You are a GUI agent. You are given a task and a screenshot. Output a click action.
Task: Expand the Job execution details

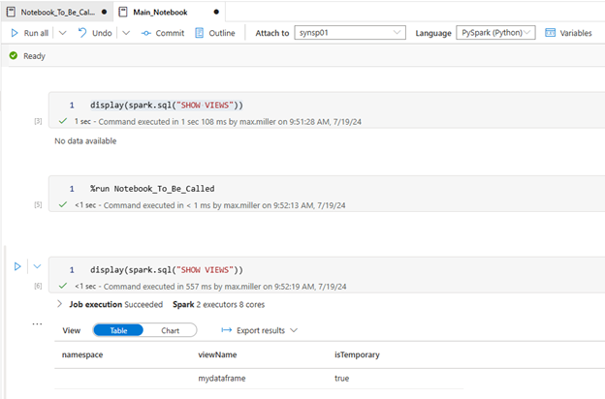tap(59, 304)
